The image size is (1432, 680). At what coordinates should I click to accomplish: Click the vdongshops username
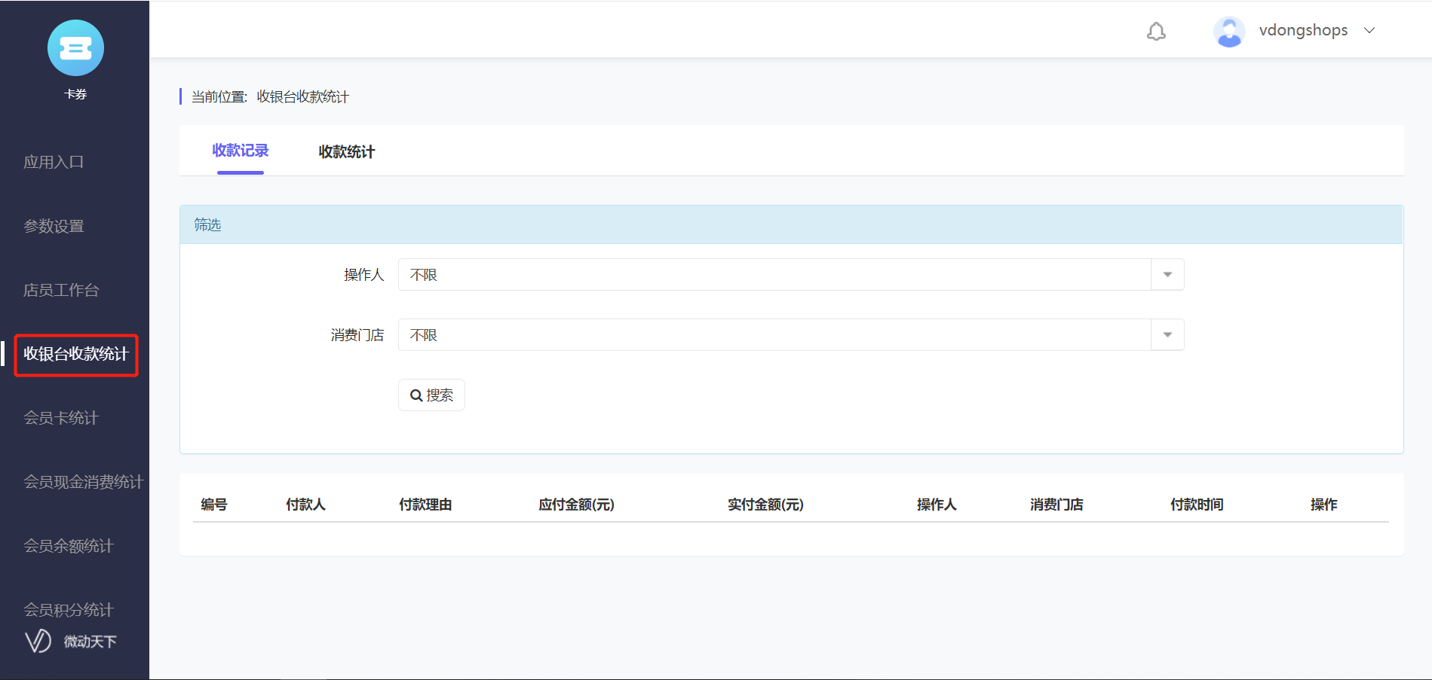pyautogui.click(x=1303, y=31)
